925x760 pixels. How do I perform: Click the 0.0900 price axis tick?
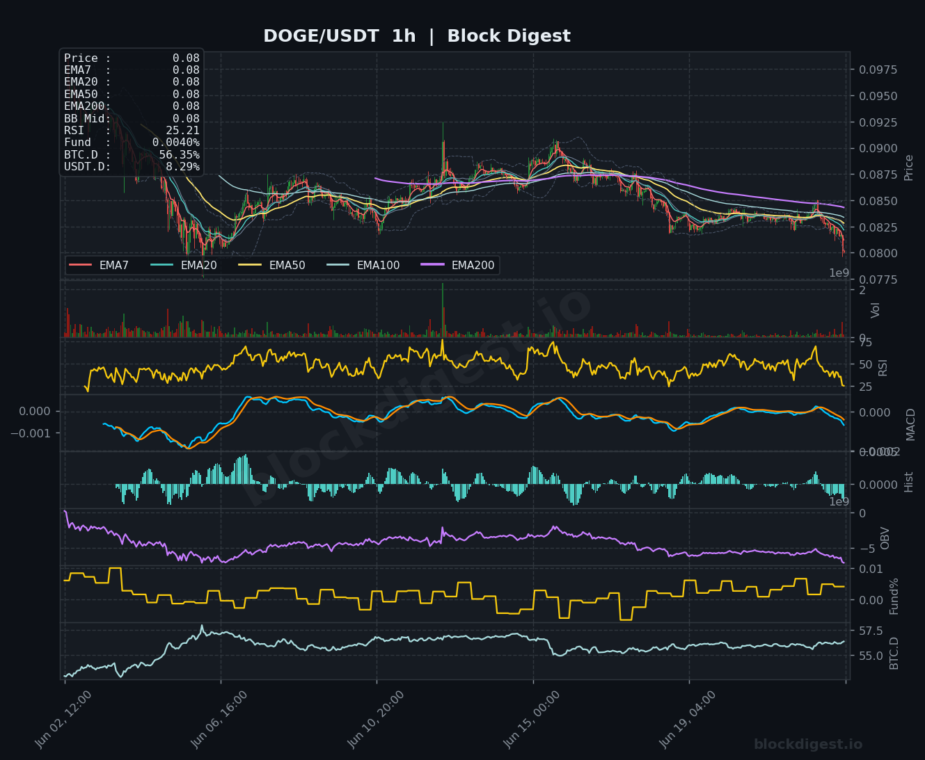pyautogui.click(x=878, y=148)
